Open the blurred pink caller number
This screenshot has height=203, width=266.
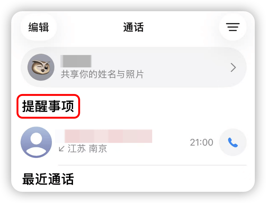coord(104,136)
